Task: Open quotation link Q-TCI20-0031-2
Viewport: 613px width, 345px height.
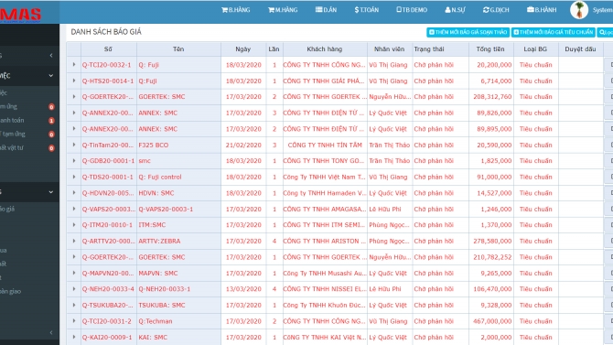Action: click(x=107, y=321)
